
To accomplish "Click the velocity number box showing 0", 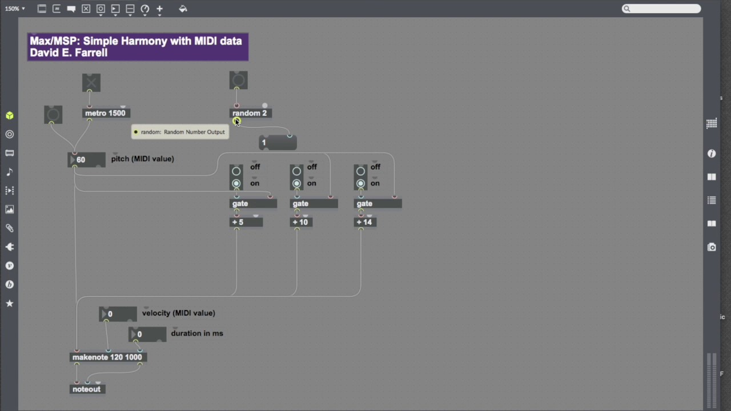I will pyautogui.click(x=118, y=314).
